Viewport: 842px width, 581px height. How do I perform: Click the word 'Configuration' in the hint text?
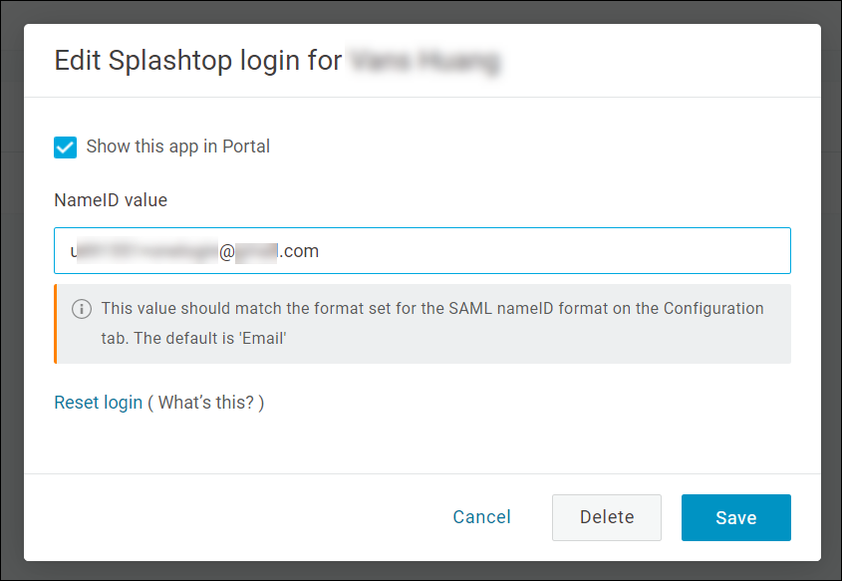tap(713, 309)
